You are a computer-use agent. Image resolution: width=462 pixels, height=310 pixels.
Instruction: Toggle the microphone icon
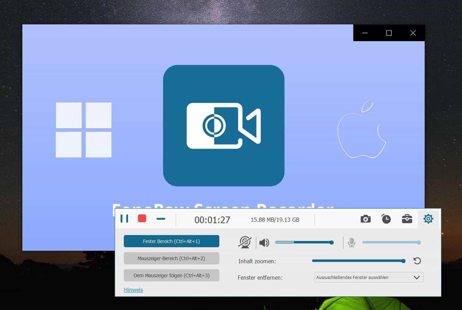pyautogui.click(x=352, y=243)
